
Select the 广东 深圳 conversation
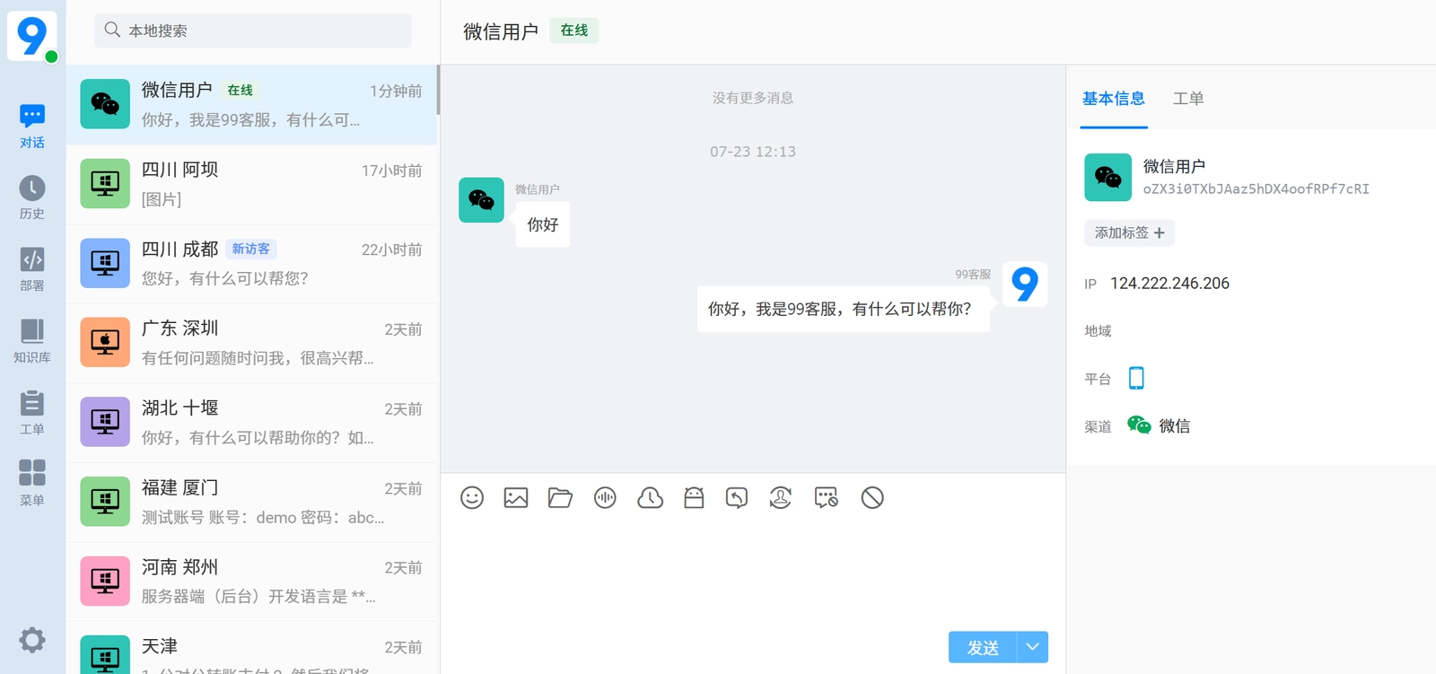pos(252,343)
